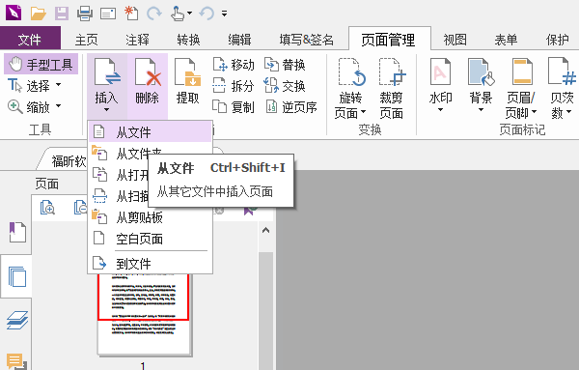
Task: Click the 替换 replace pages button
Action: click(285, 65)
